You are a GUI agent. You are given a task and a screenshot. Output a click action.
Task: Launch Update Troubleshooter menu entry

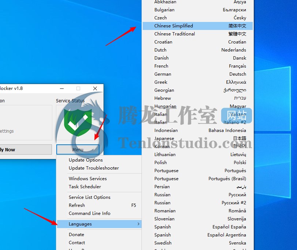pyautogui.click(x=99, y=168)
